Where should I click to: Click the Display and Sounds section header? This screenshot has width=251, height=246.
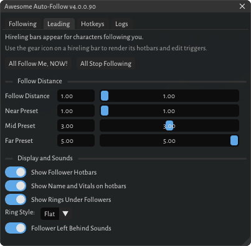click(x=45, y=158)
